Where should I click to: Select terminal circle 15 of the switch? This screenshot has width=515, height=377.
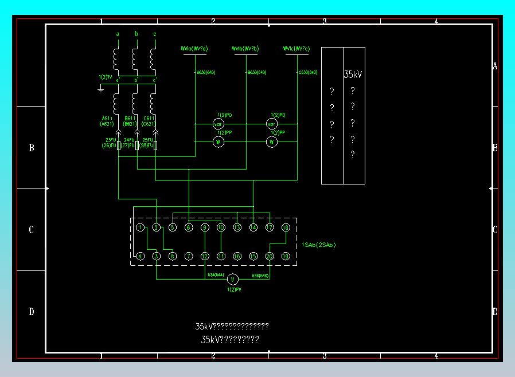pyautogui.click(x=253, y=256)
